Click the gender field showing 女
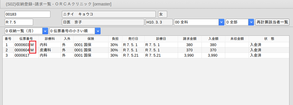This screenshot has width=293, height=105. click(163, 14)
